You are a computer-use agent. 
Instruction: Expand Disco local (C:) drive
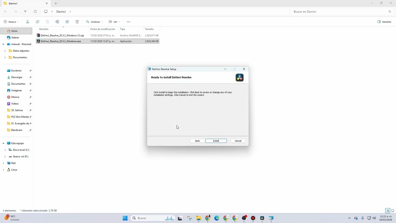point(5,150)
